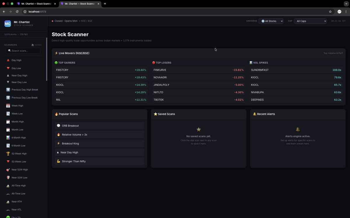This screenshot has height=218, width=350.
Task: Open Near Day High popular scan
Action: click(x=99, y=152)
